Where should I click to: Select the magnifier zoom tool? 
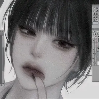(x=97, y=8)
